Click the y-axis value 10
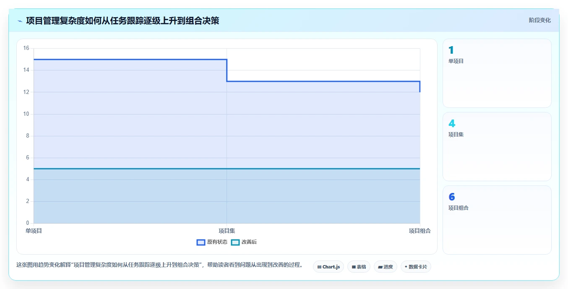Screen dimensions: 568x289 [26, 114]
